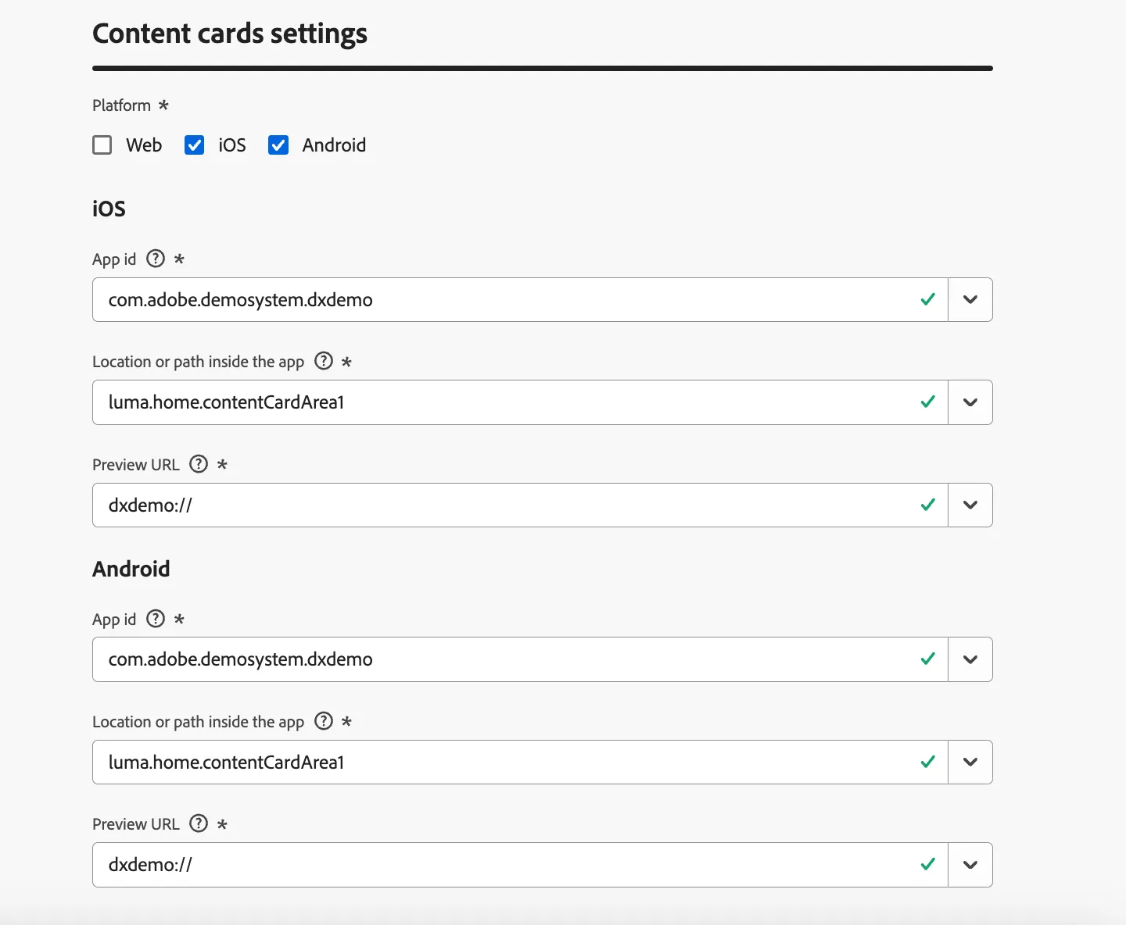
Task: Click into iOS App id text field
Action: (520, 299)
